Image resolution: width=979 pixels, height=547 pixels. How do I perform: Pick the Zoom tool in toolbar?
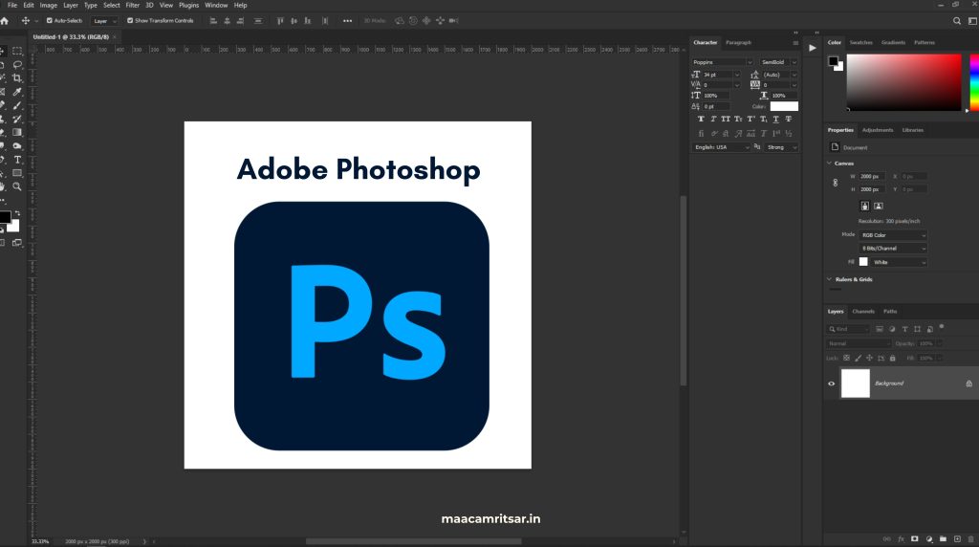(x=17, y=186)
